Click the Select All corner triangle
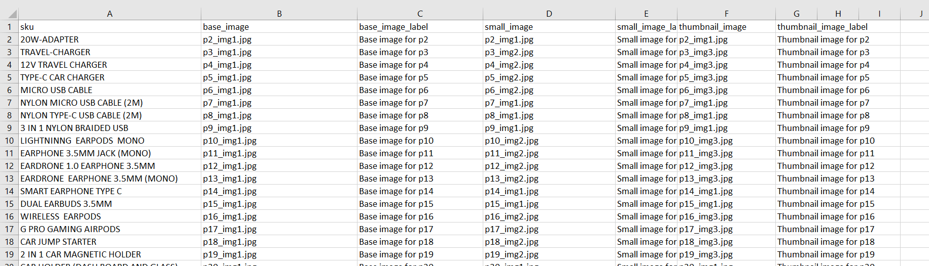The width and height of the screenshot is (929, 266). (12, 14)
